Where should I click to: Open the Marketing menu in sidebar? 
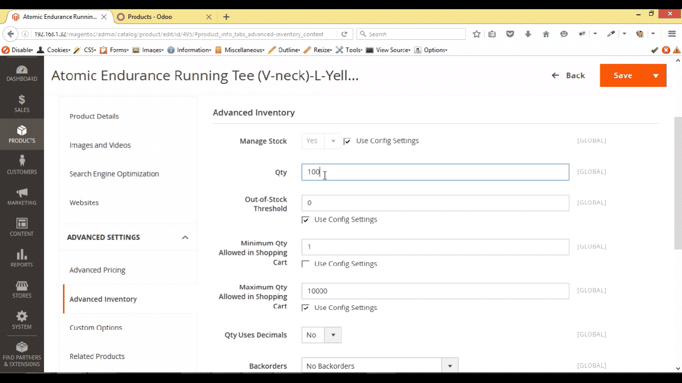point(21,197)
